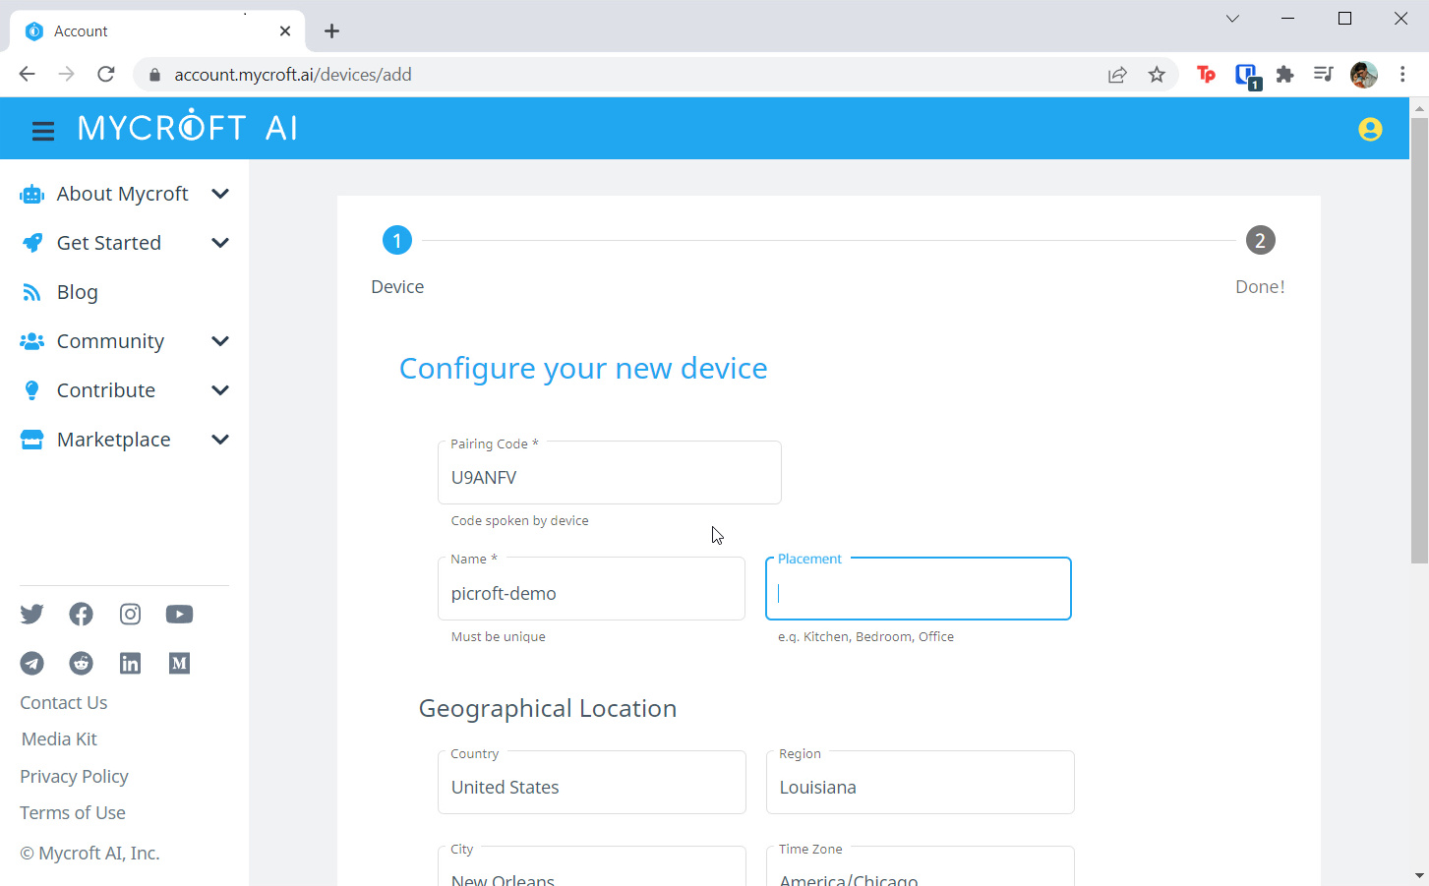Open the Country selection field
Screen dimensions: 1429x886
pyautogui.click(x=591, y=787)
